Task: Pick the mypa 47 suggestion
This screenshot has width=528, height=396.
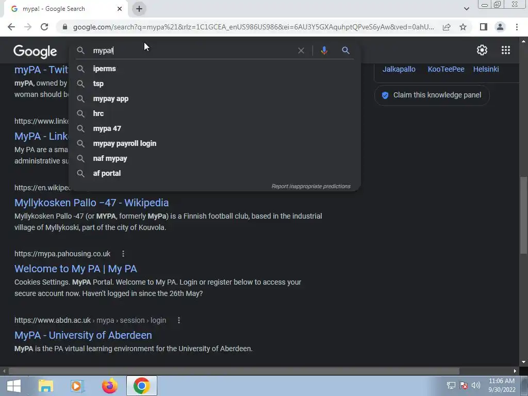Action: (x=214, y=128)
